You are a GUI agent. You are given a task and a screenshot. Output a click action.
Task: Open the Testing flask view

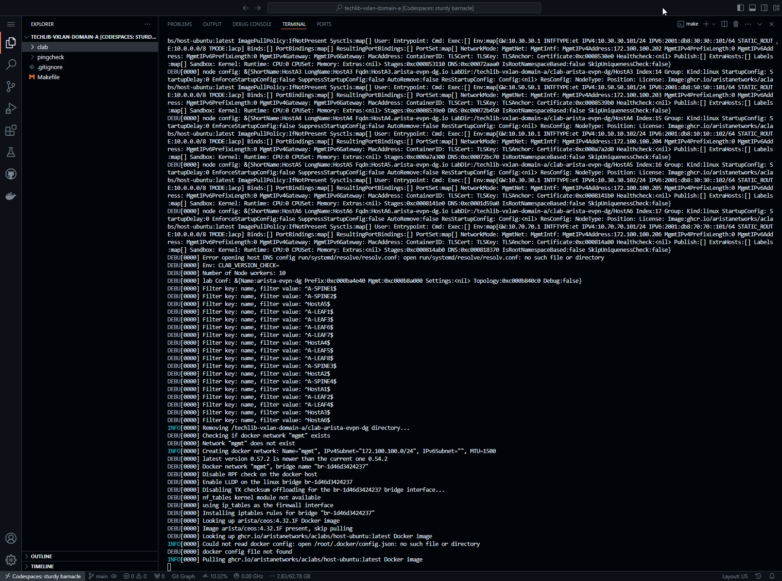coord(11,152)
